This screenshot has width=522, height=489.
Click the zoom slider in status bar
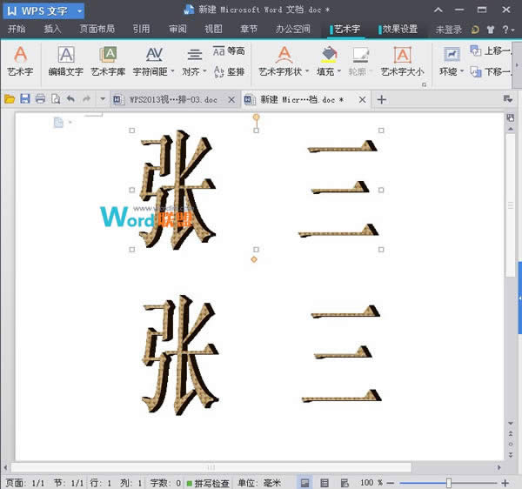(449, 482)
